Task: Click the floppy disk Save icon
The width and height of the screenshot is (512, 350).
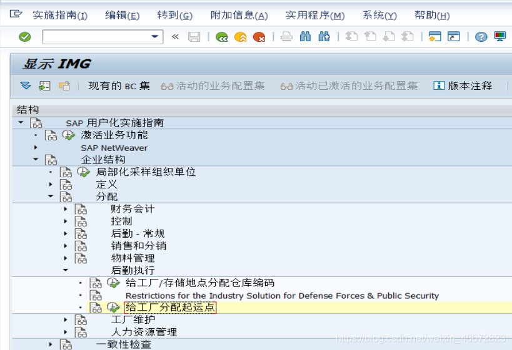Action: pyautogui.click(x=194, y=37)
